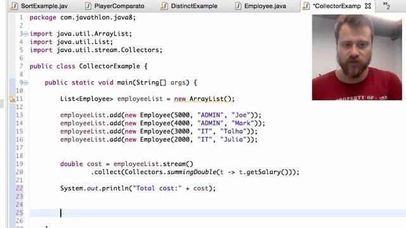Click 'summingDouble' in the collect call
Screen dimensions: 406x228
[x=192, y=172]
